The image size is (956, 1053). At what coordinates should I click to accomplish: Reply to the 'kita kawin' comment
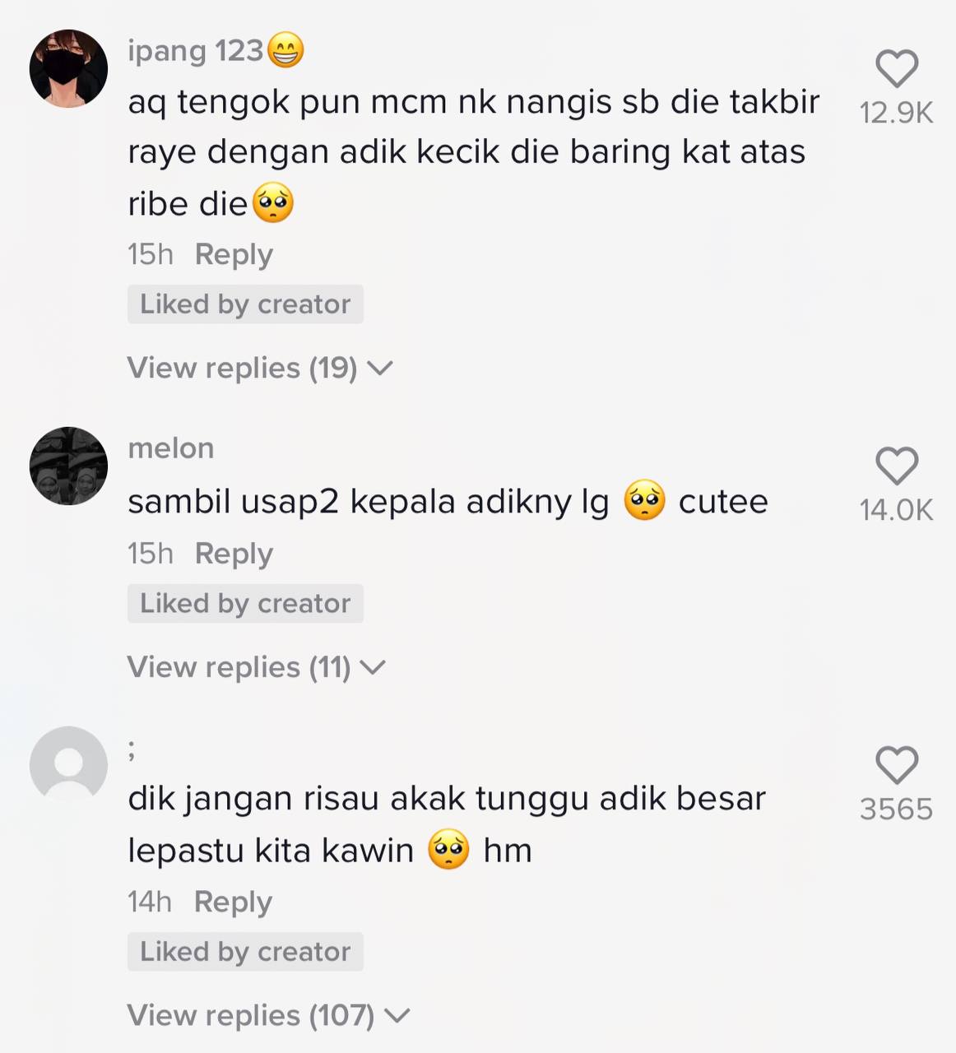pyautogui.click(x=233, y=902)
